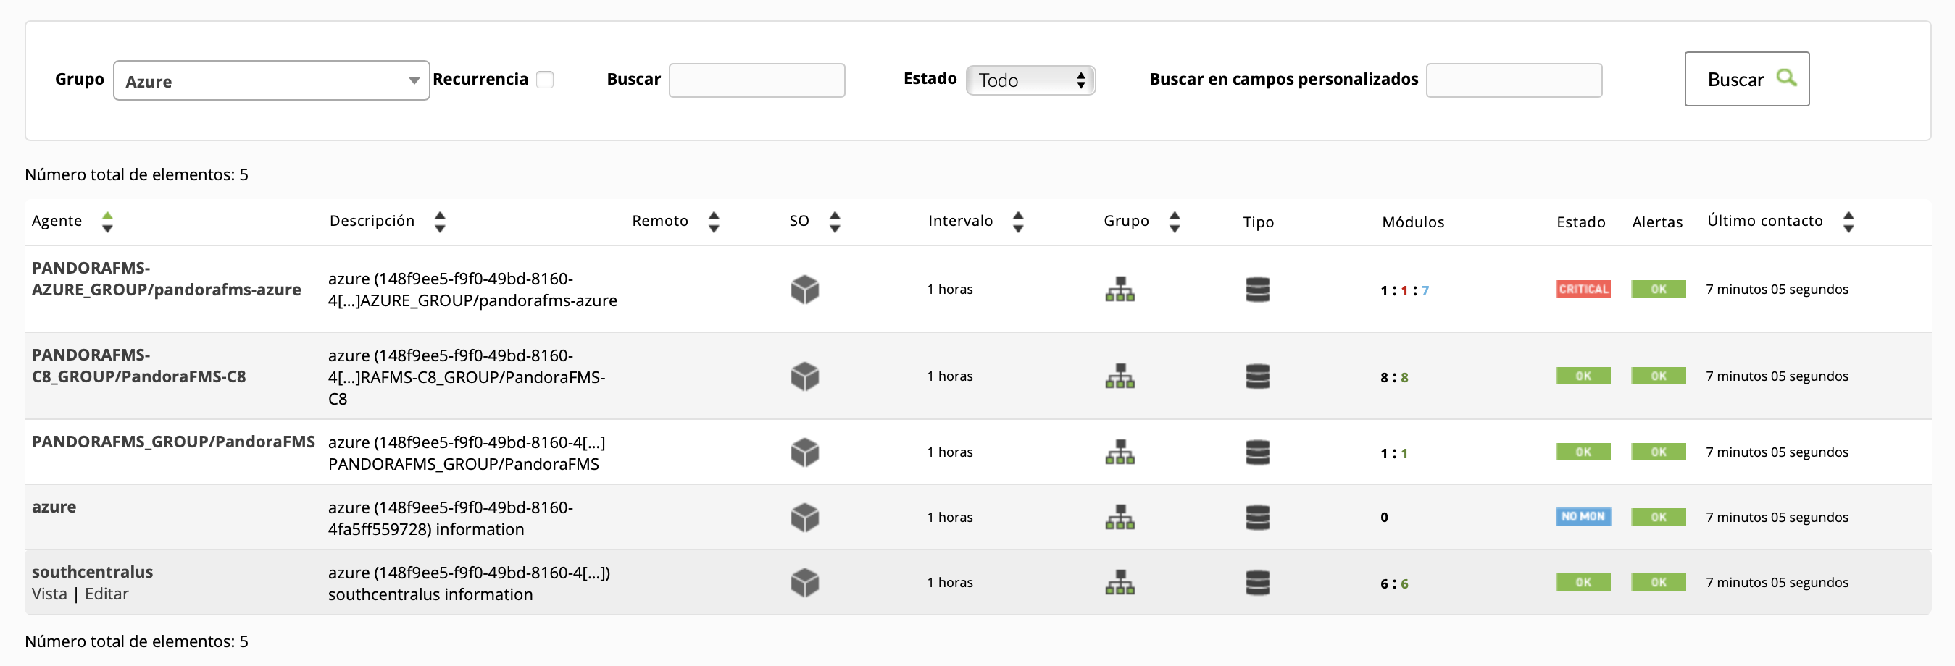Click Estado OK badge in southcentralus row
The image size is (1955, 666).
point(1583,583)
